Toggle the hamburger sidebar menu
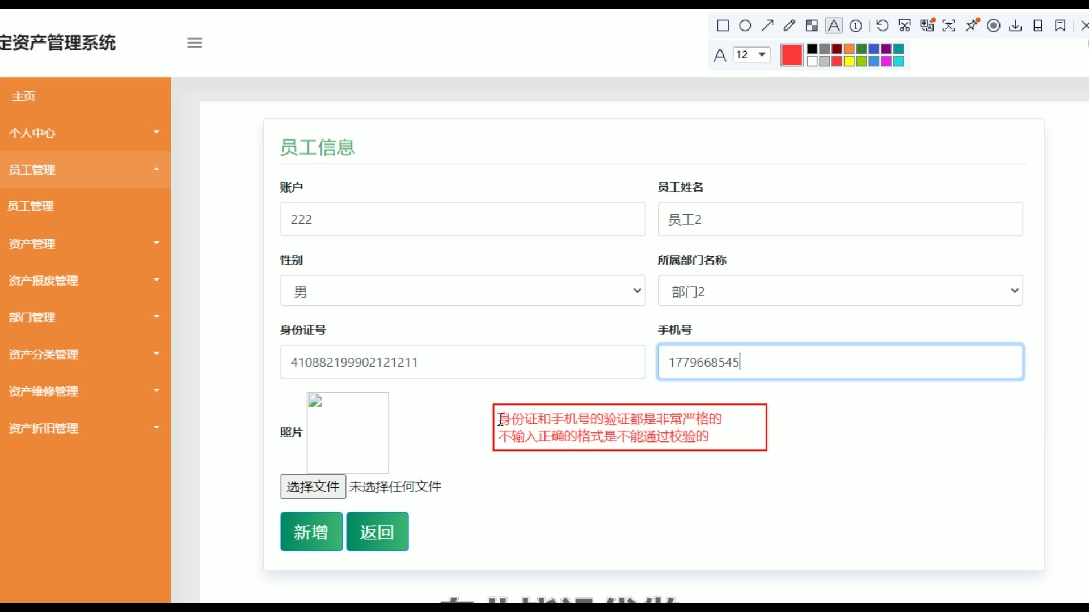Viewport: 1089px width, 612px height. pyautogui.click(x=195, y=42)
